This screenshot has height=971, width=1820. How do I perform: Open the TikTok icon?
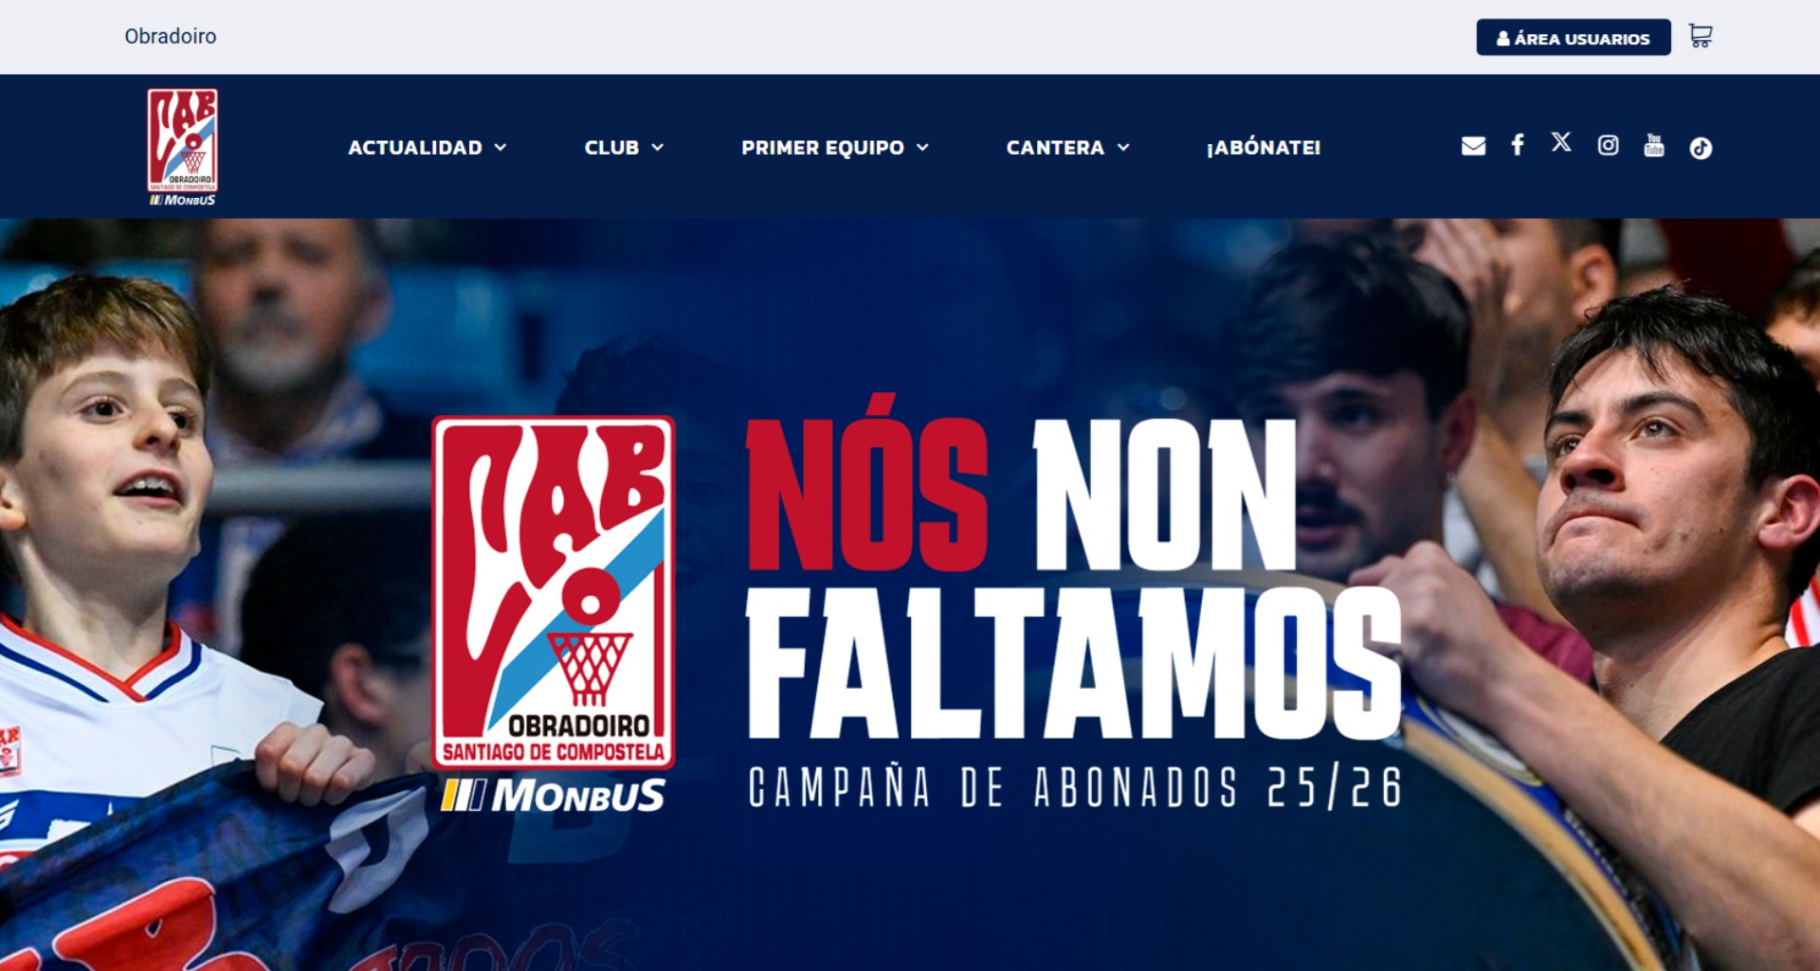pyautogui.click(x=1701, y=148)
